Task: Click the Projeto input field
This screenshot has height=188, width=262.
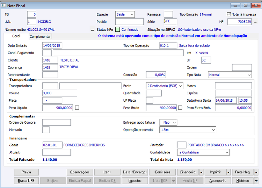Action: click(x=57, y=152)
